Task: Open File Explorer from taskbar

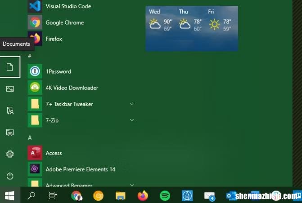Action: coord(120,196)
